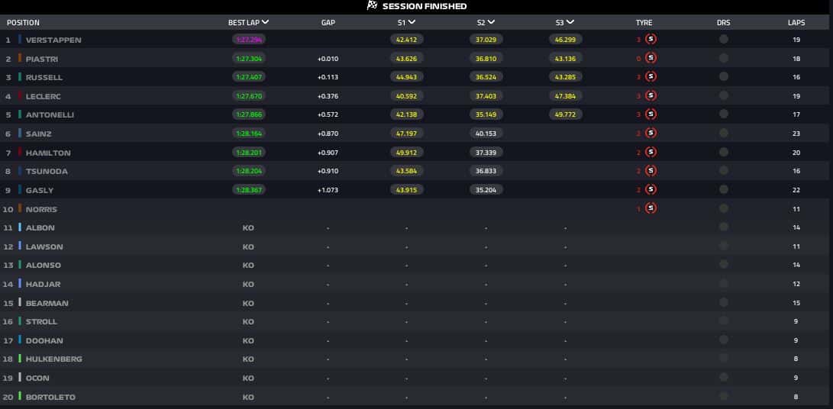Screen dimensions: 833x409
Task: Open the S2 sector column dropdown
Action: (x=491, y=22)
